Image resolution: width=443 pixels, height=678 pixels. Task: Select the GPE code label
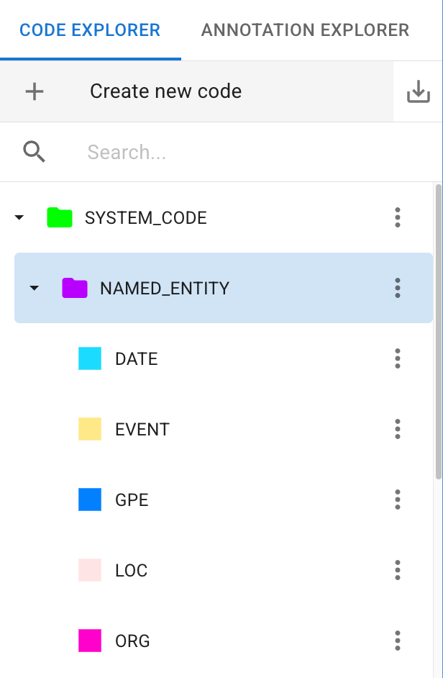click(x=132, y=500)
